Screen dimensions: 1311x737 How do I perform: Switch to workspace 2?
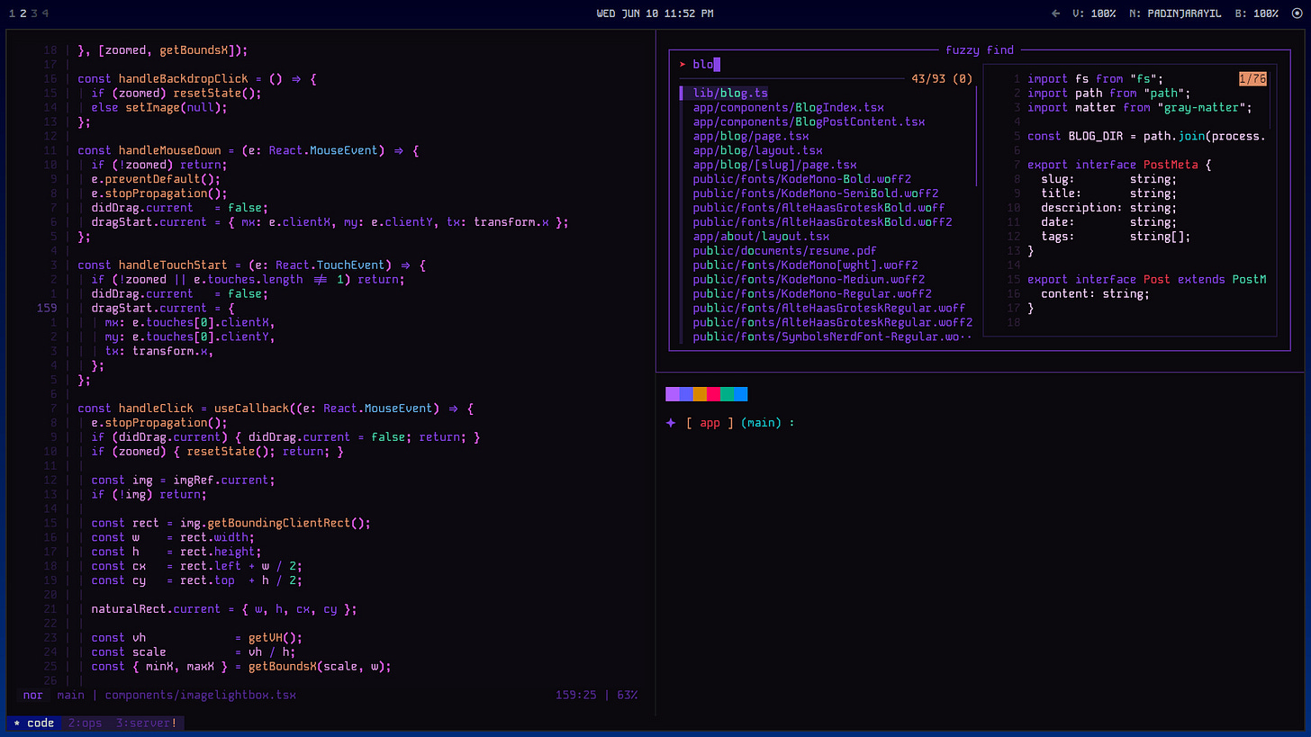click(x=23, y=13)
